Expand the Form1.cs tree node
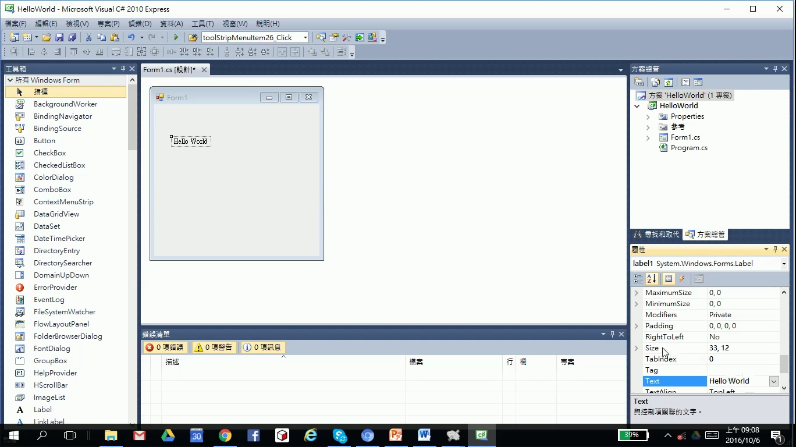The width and height of the screenshot is (796, 447). (648, 138)
